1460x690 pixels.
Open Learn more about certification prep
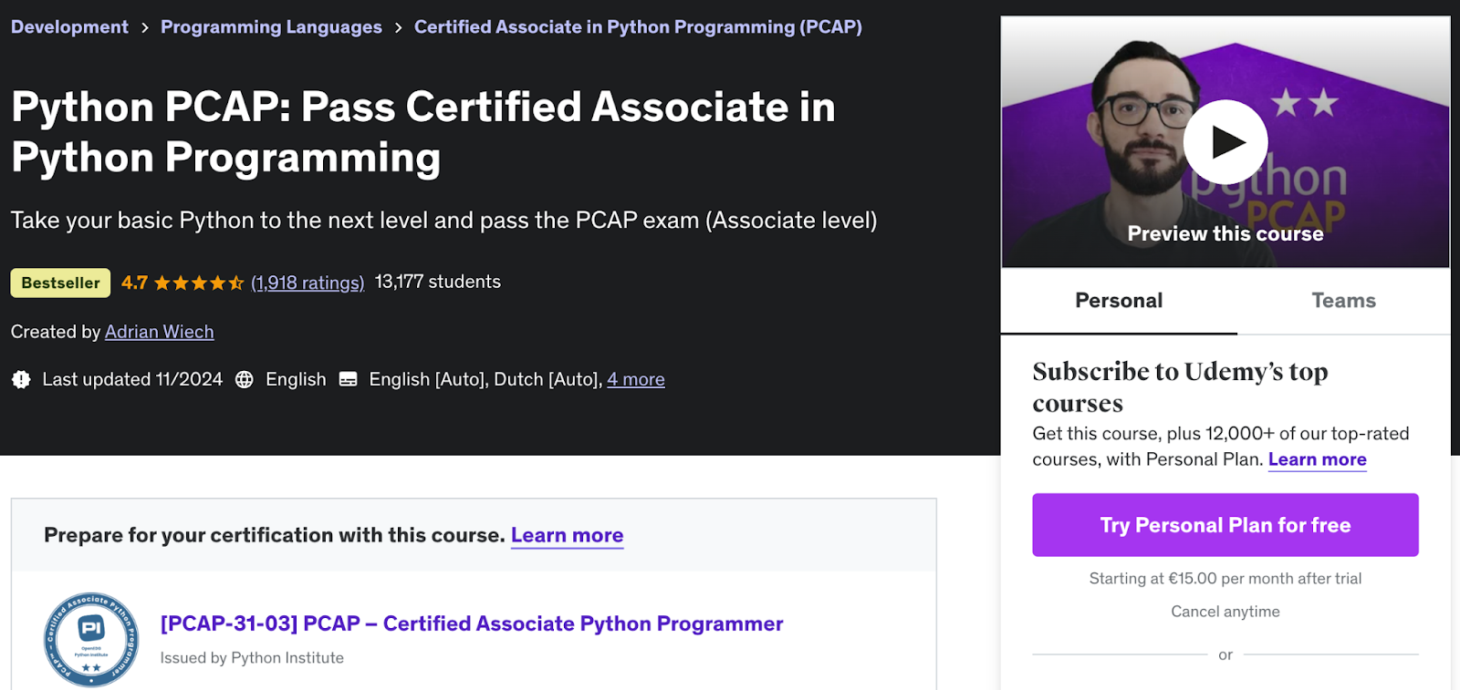567,535
